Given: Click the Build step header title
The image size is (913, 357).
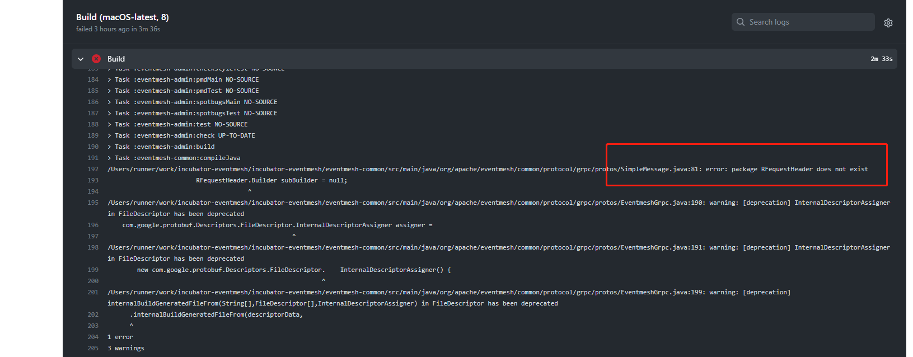Looking at the screenshot, I should coord(116,59).
